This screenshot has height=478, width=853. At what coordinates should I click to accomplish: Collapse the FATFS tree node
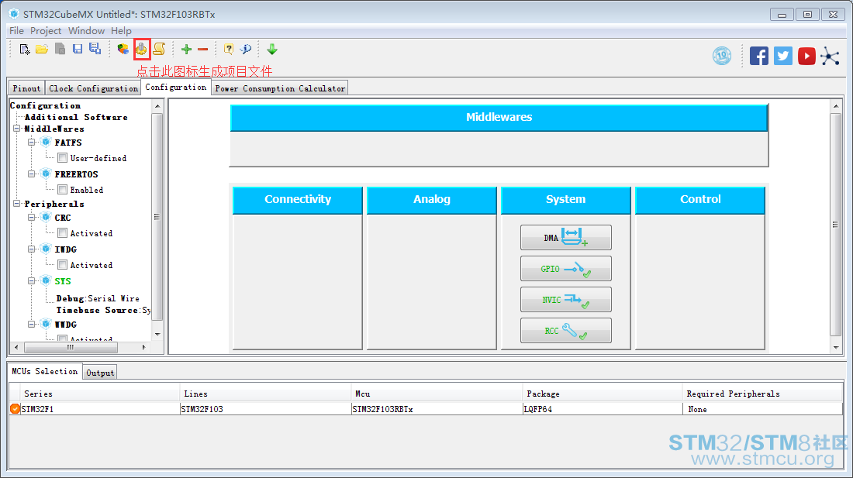[32, 143]
